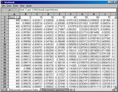Select cell with value -0.28906
The image size is (118, 92).
[60, 44]
